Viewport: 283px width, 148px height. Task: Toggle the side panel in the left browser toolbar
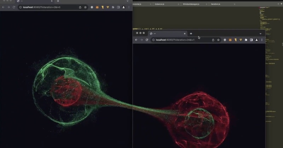tap(118, 7)
